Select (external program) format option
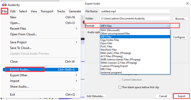This screenshot has height=100, width=191. click(x=135, y=73)
